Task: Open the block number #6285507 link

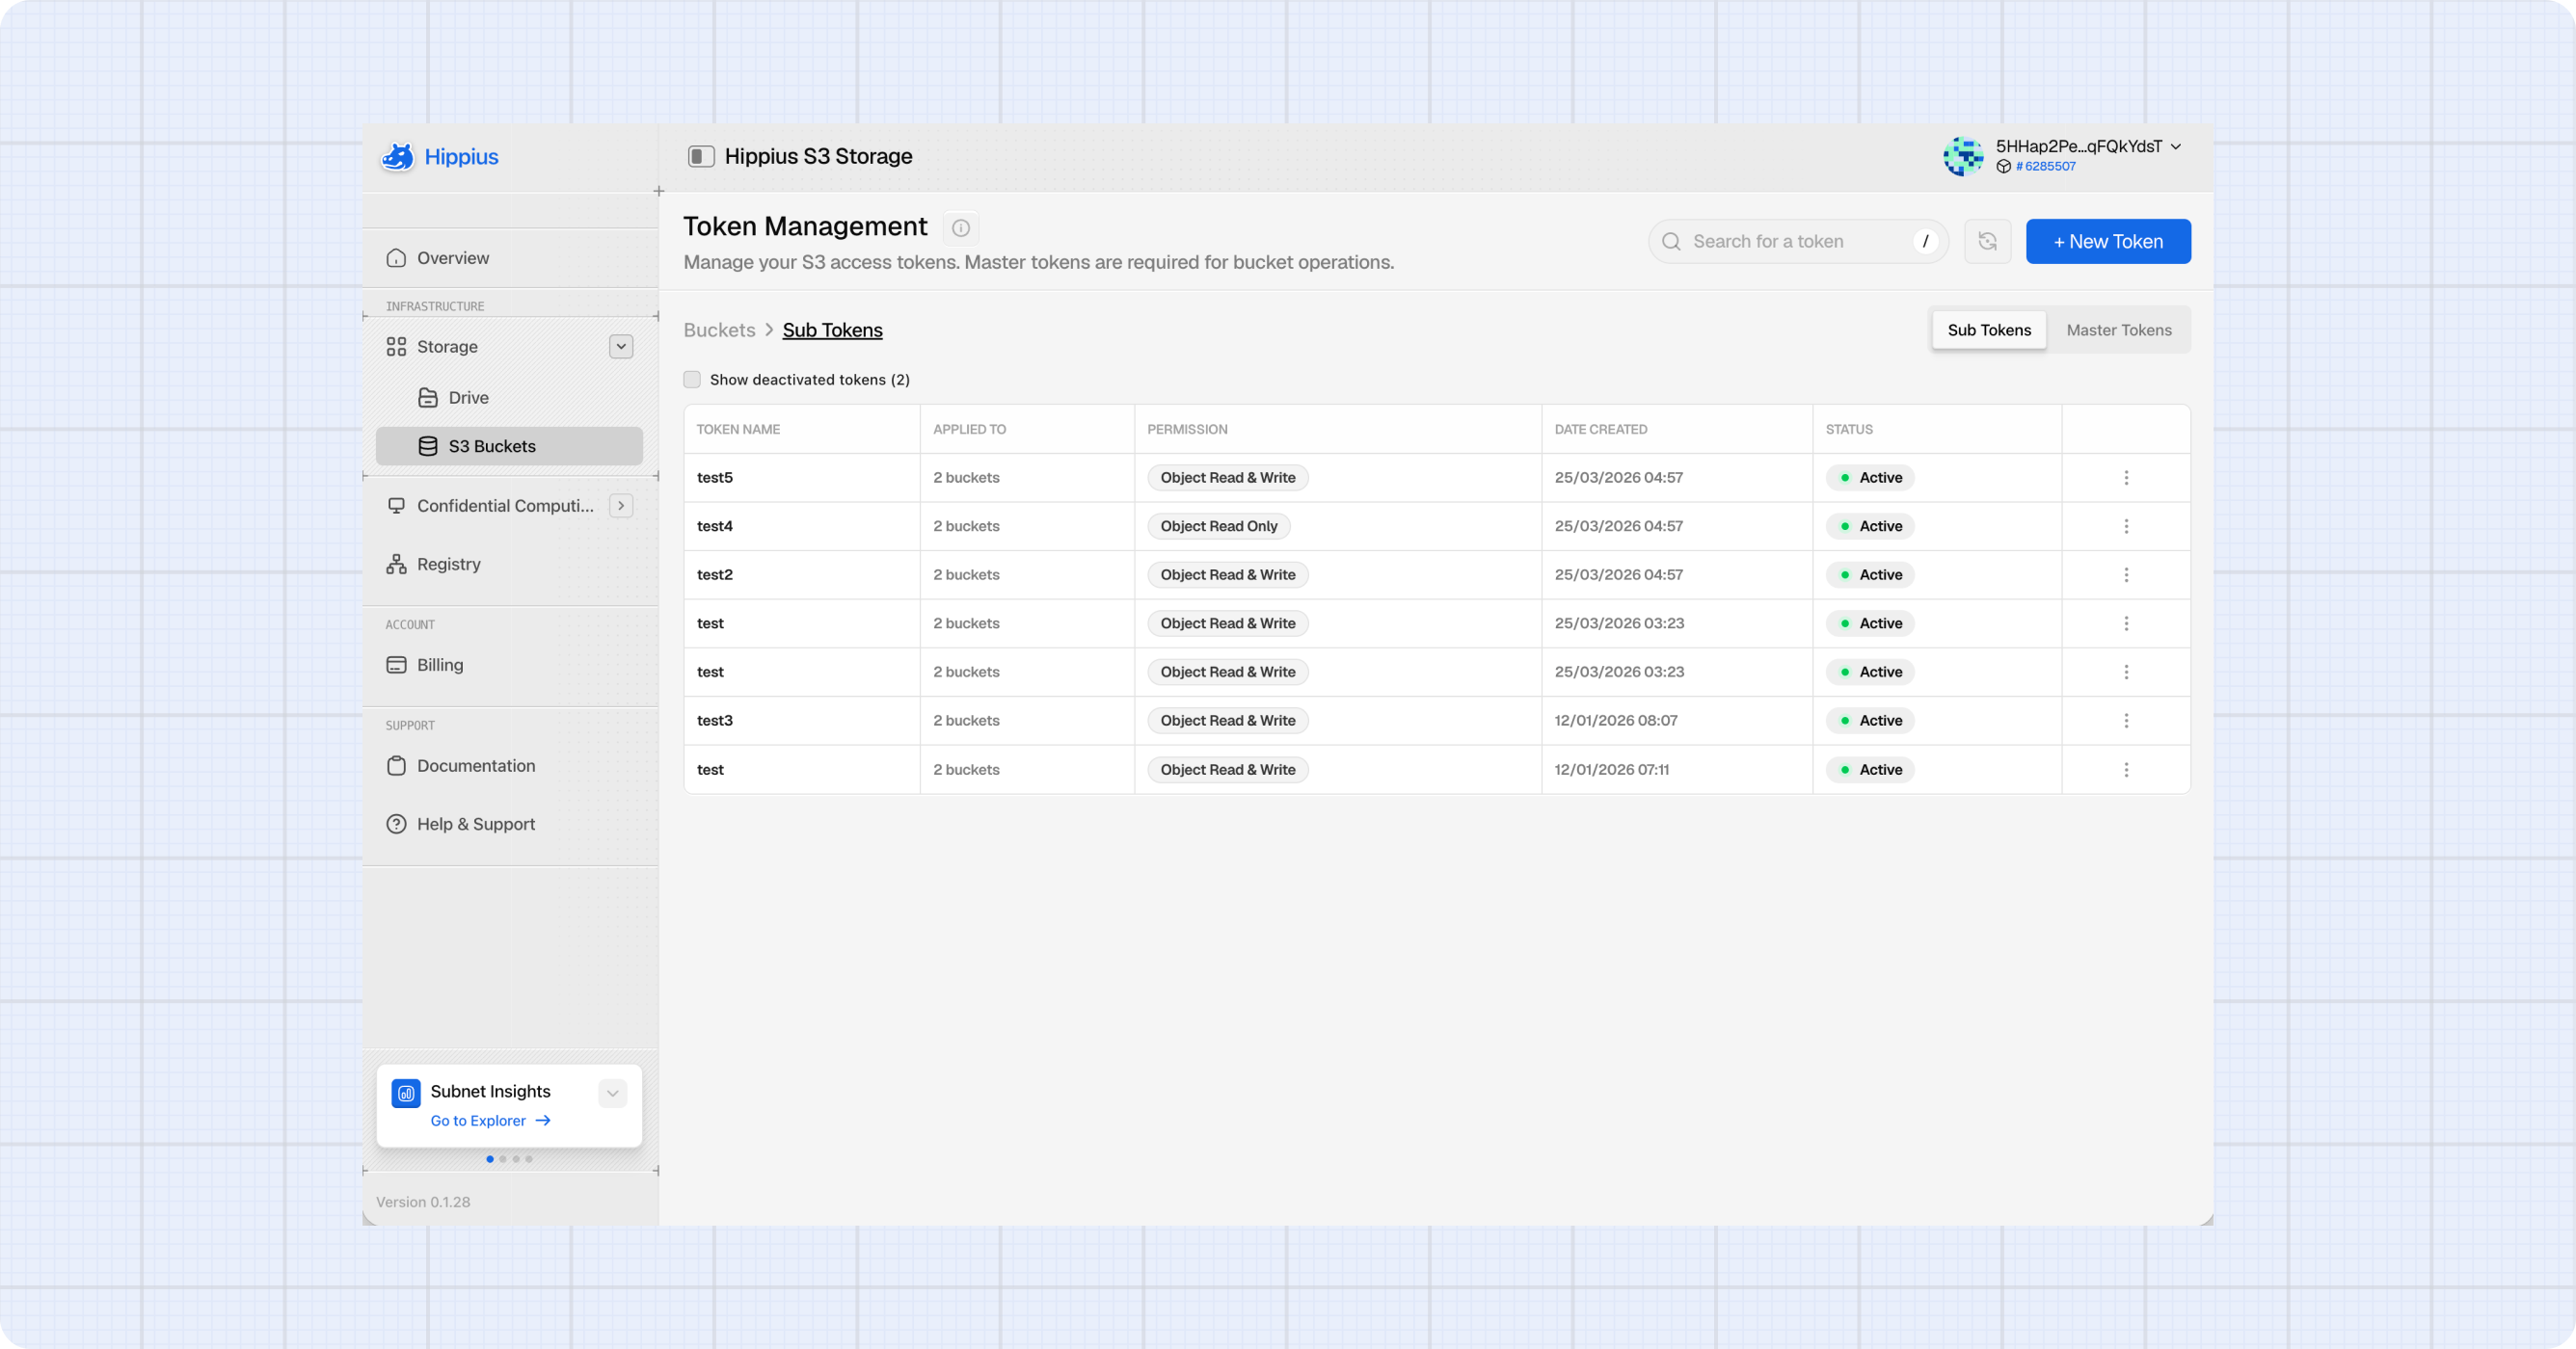Action: 2045,167
